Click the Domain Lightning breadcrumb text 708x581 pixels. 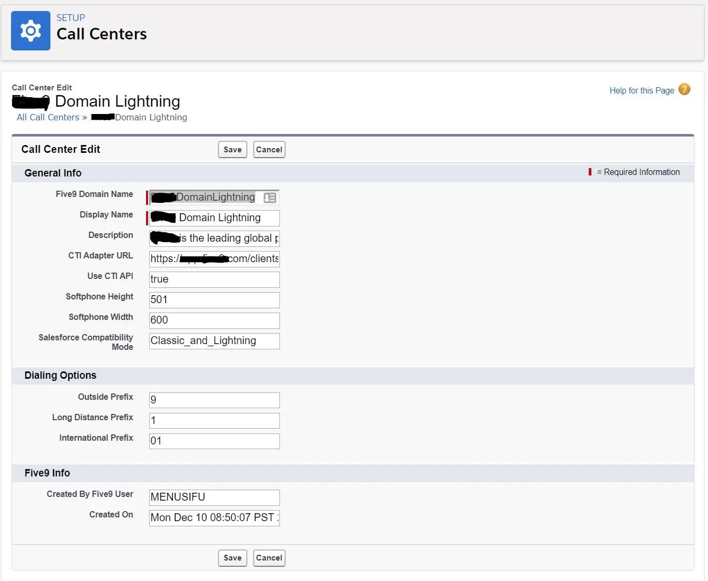(x=151, y=117)
